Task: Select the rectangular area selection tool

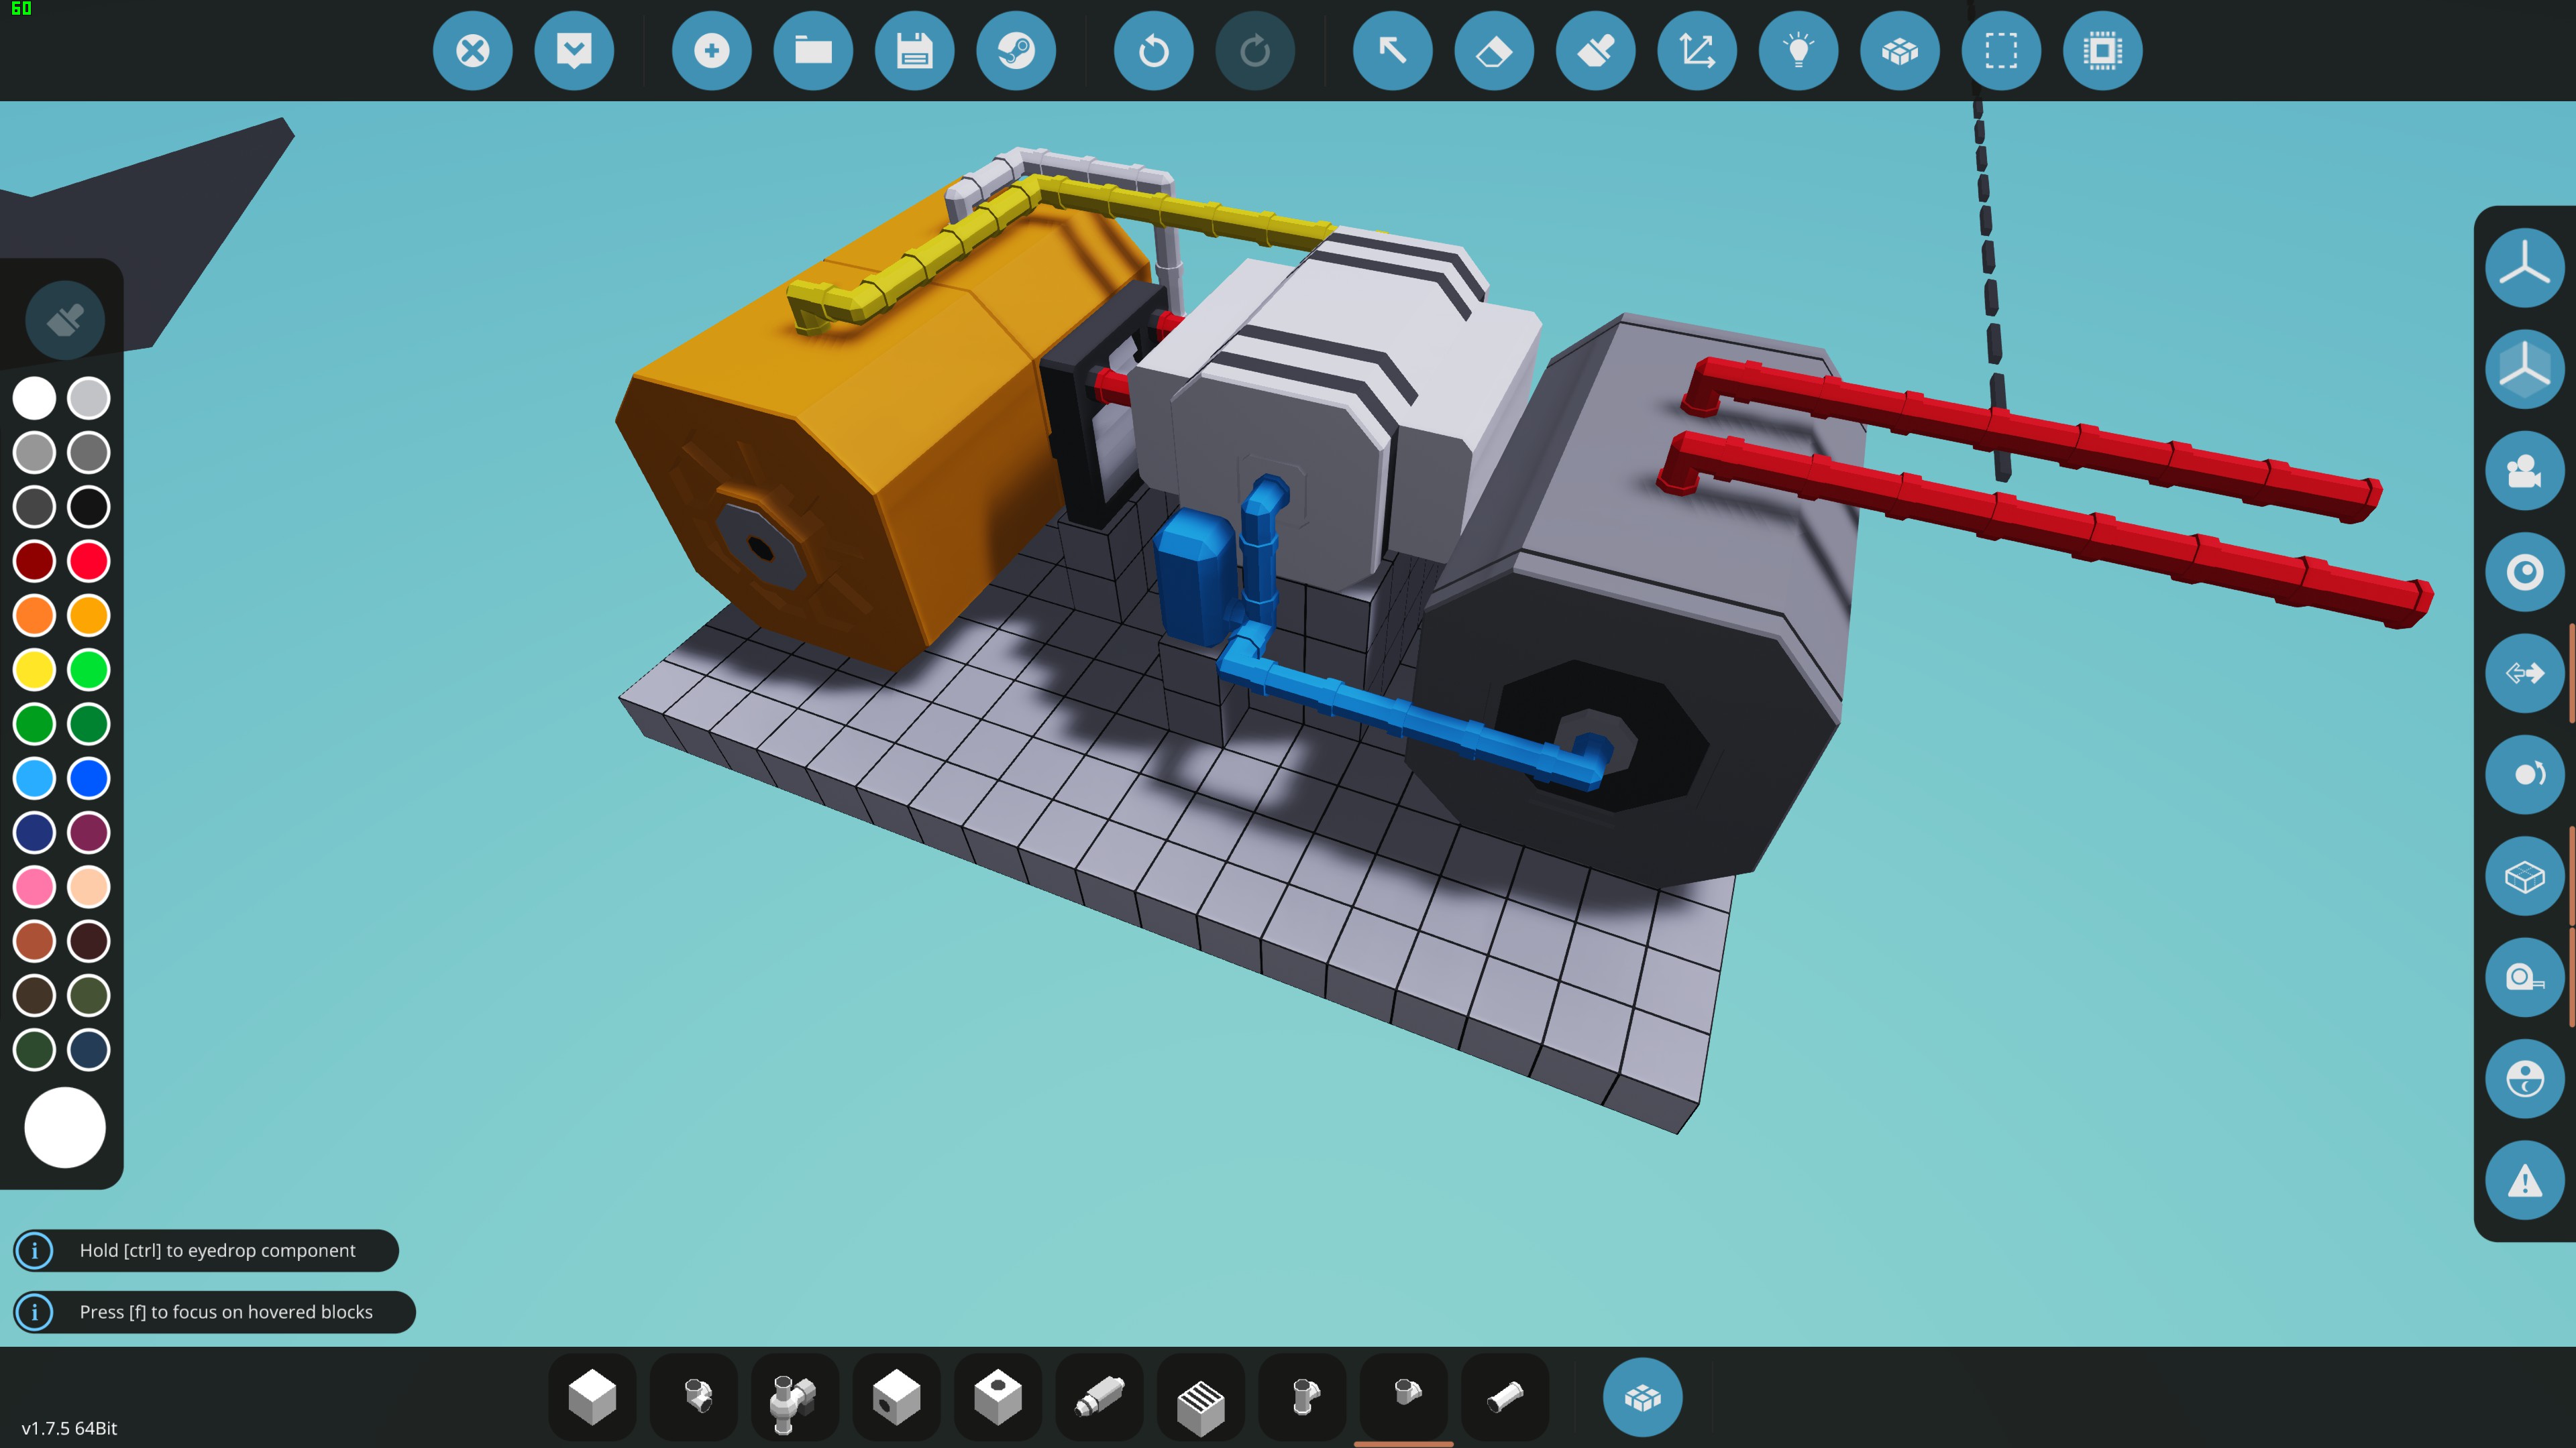Action: coord(2001,51)
